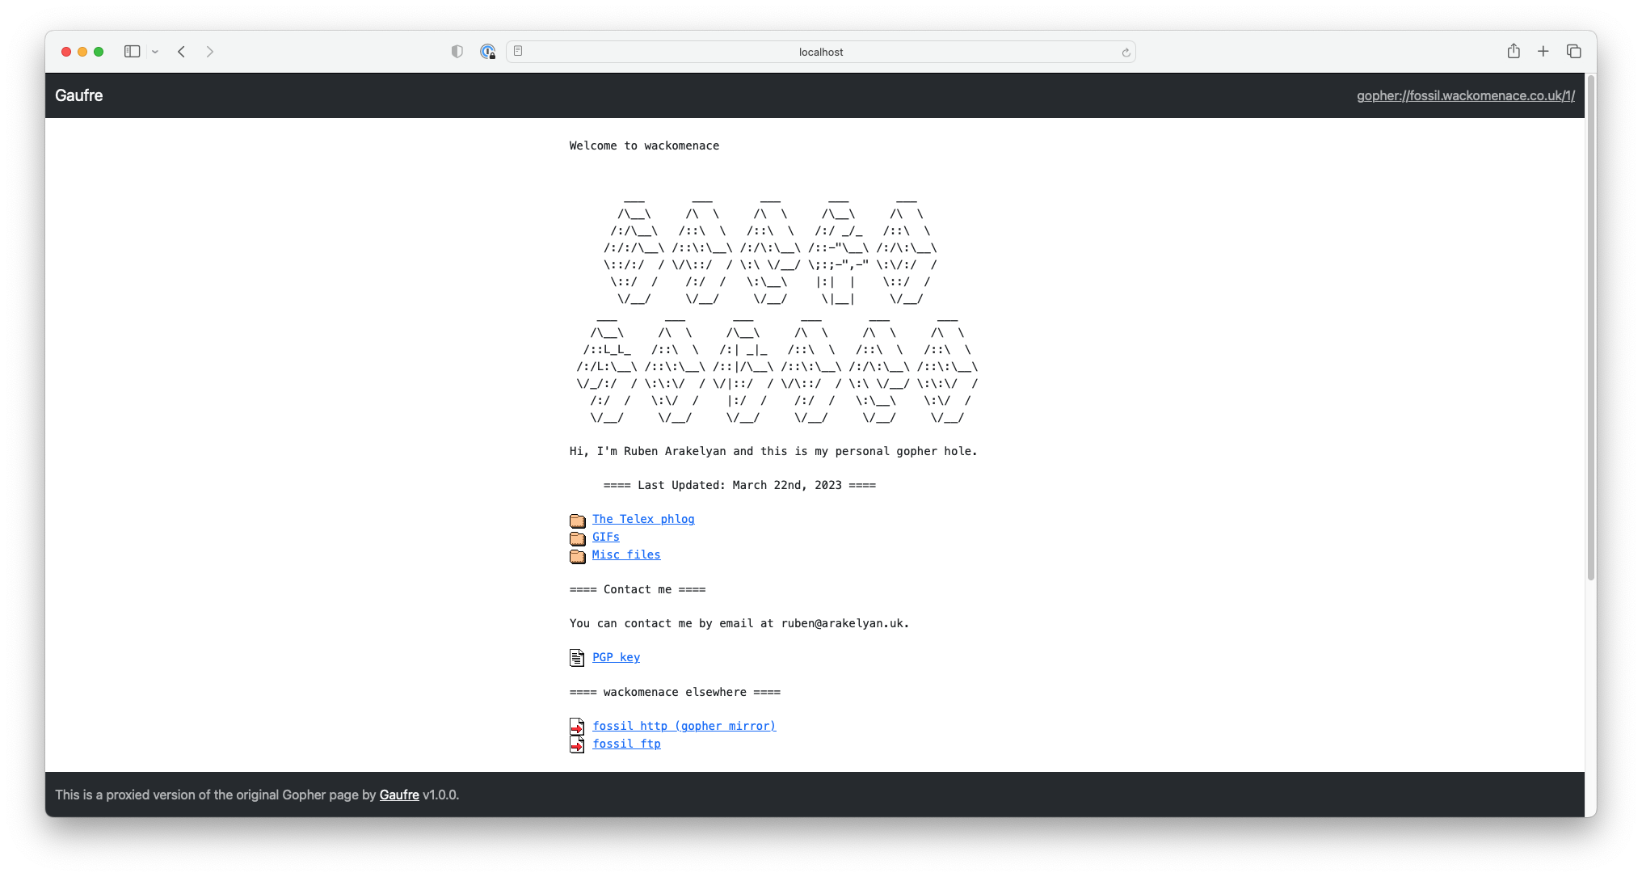Open the gopher://fossil.wackomenace.co.uk link
The width and height of the screenshot is (1642, 877).
click(1465, 95)
